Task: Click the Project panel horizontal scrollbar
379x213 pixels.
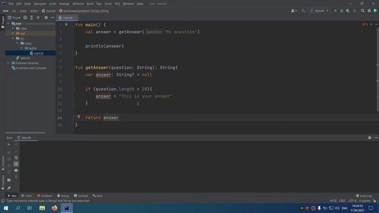Action: pos(25,133)
